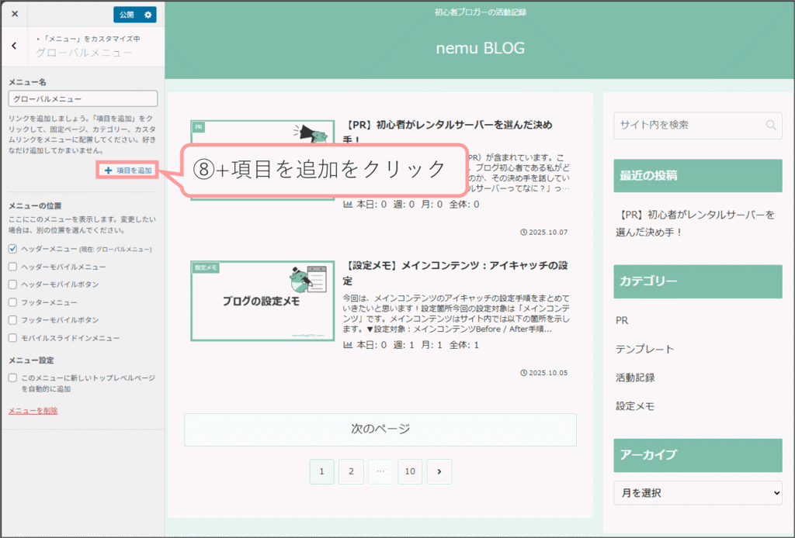
Task: Close the customizer with X icon
Action: click(15, 14)
